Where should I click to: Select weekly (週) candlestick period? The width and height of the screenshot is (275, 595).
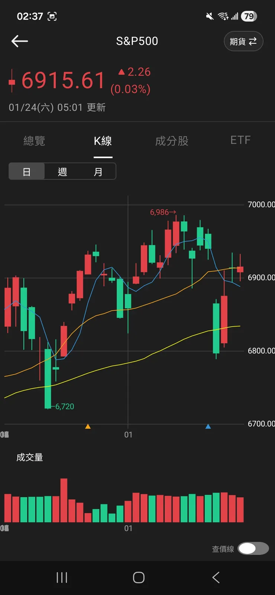pyautogui.click(x=62, y=172)
